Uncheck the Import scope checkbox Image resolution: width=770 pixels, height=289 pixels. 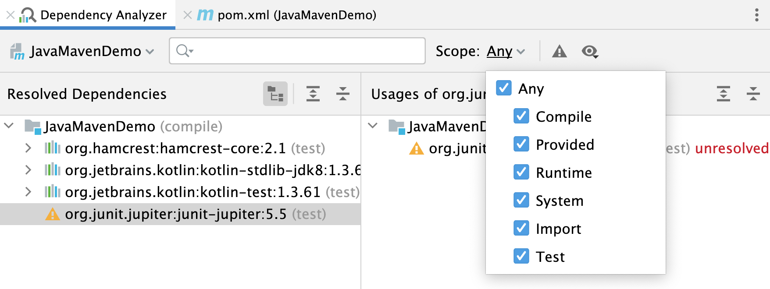(x=521, y=228)
